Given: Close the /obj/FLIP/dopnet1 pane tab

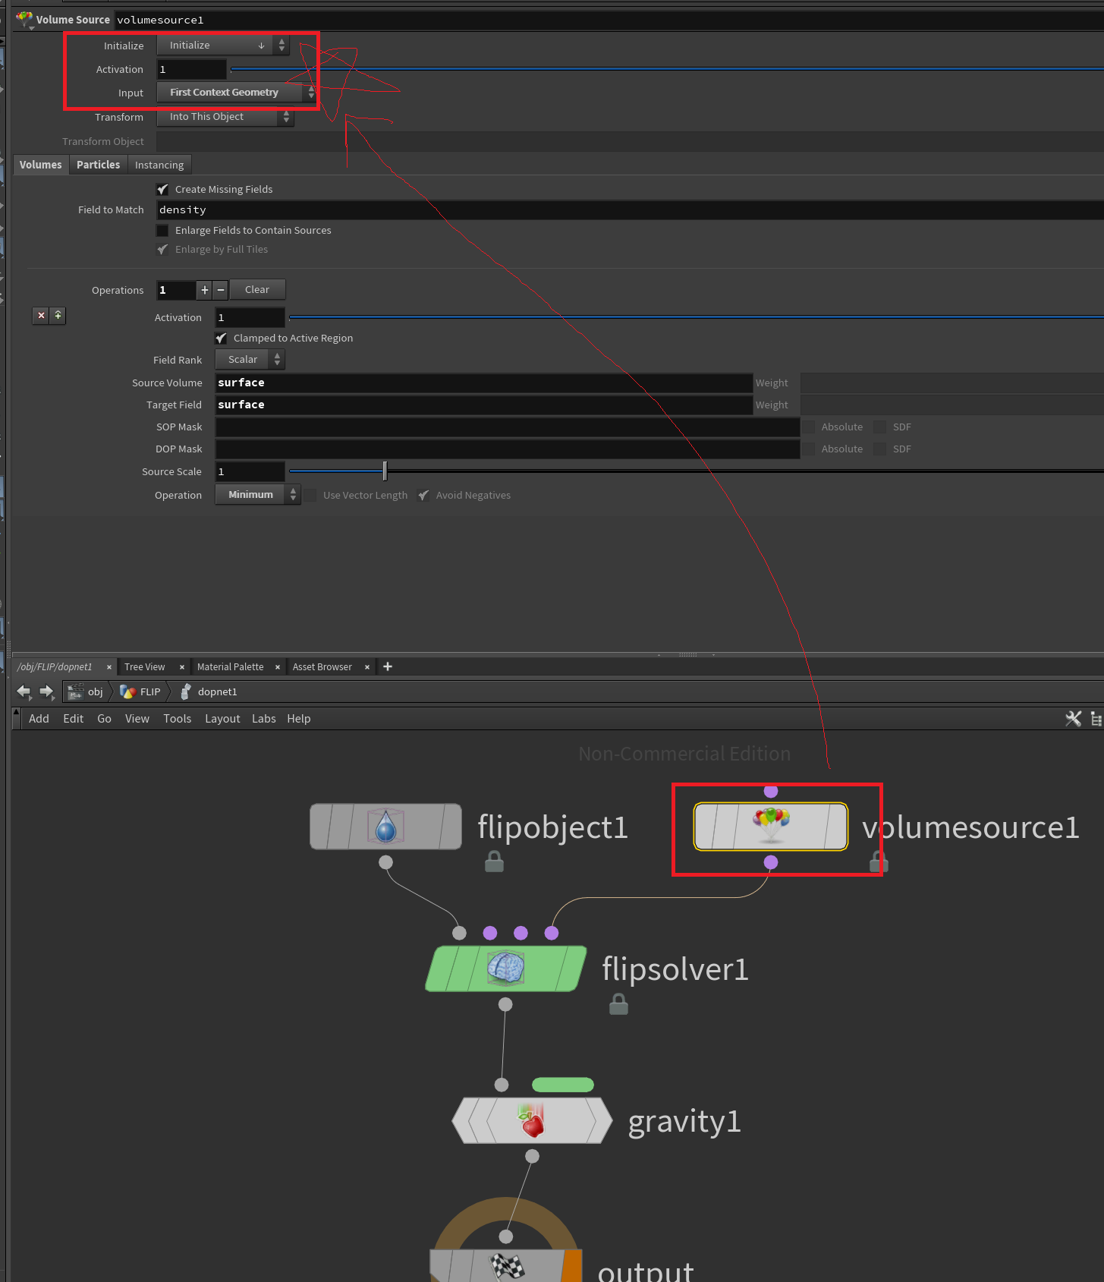Looking at the screenshot, I should pyautogui.click(x=109, y=667).
